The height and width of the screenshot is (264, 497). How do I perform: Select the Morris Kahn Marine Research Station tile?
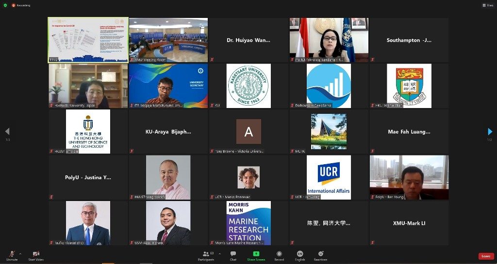[248, 223]
